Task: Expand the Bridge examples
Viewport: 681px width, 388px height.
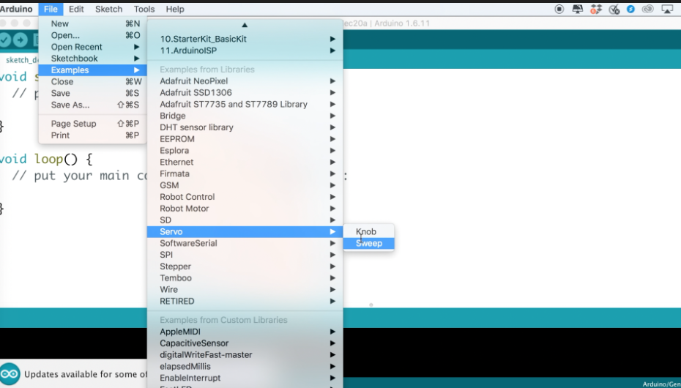Action: (x=245, y=116)
